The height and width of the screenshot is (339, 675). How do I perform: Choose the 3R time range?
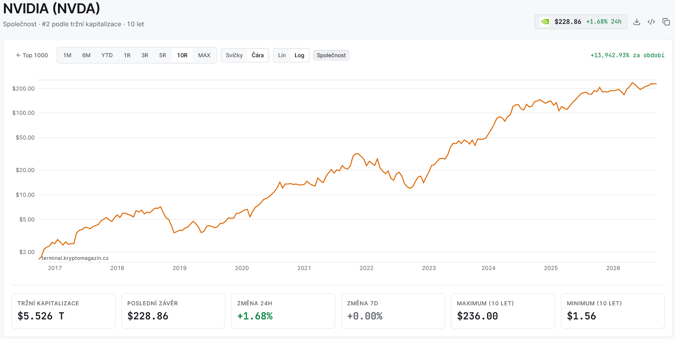(145, 55)
